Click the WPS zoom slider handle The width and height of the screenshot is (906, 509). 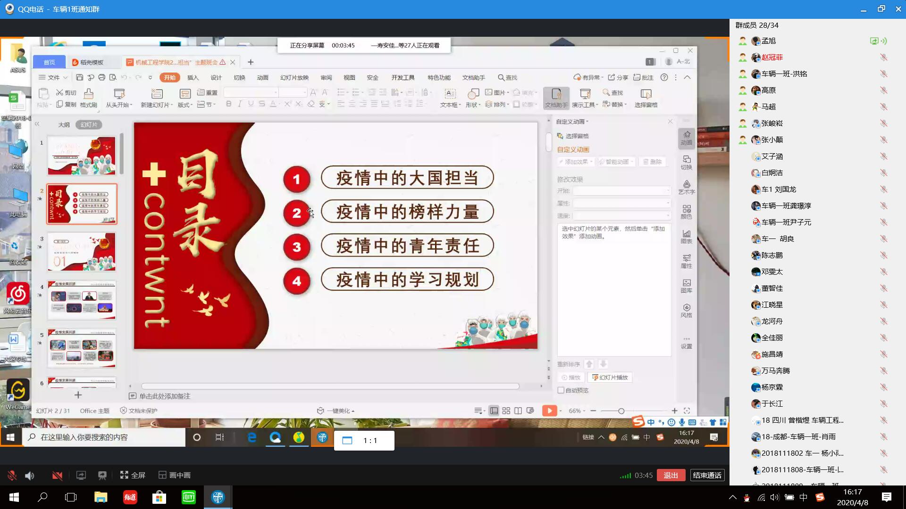click(621, 411)
